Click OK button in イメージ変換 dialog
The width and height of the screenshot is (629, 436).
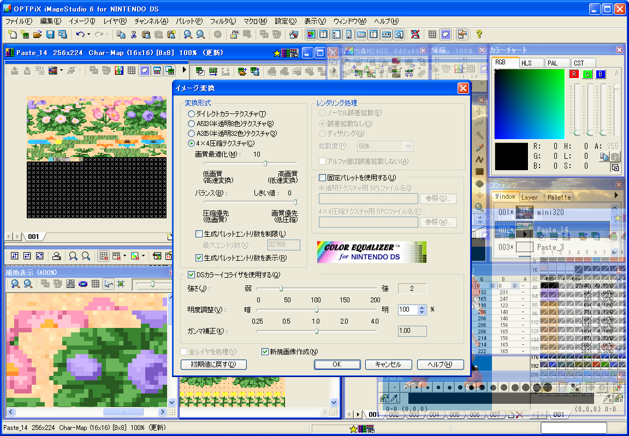337,365
